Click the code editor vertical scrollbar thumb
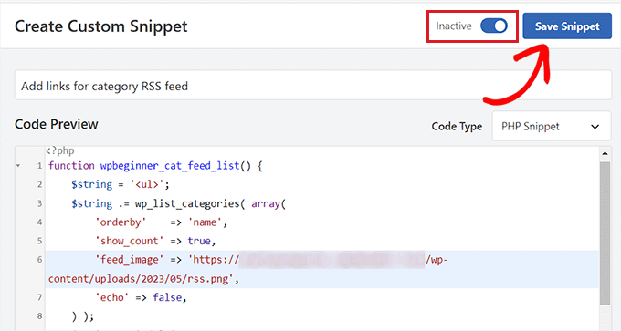Image resolution: width=621 pixels, height=331 pixels. [x=605, y=233]
